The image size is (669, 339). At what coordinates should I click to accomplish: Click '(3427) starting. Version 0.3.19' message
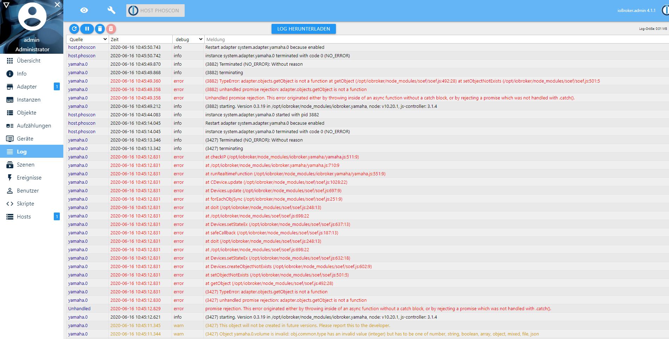click(321, 317)
